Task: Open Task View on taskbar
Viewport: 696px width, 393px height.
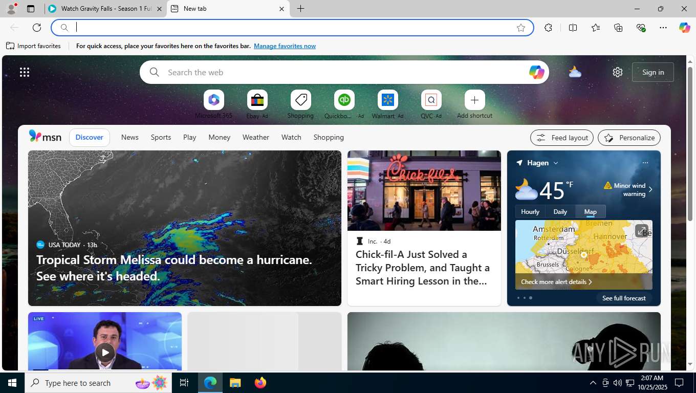Action: [184, 383]
